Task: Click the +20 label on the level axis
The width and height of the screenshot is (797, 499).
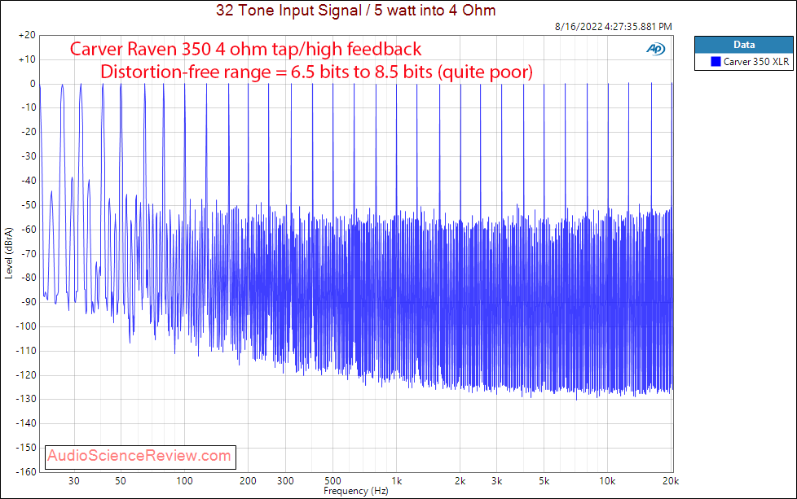Action: tap(27, 35)
